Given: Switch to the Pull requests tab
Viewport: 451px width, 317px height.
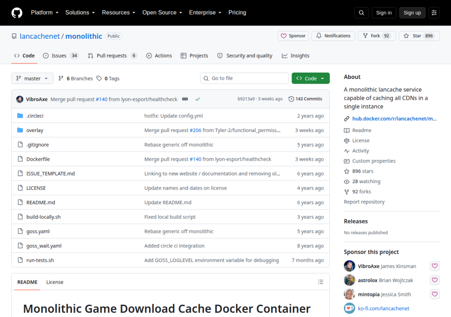Looking at the screenshot, I should (112, 56).
